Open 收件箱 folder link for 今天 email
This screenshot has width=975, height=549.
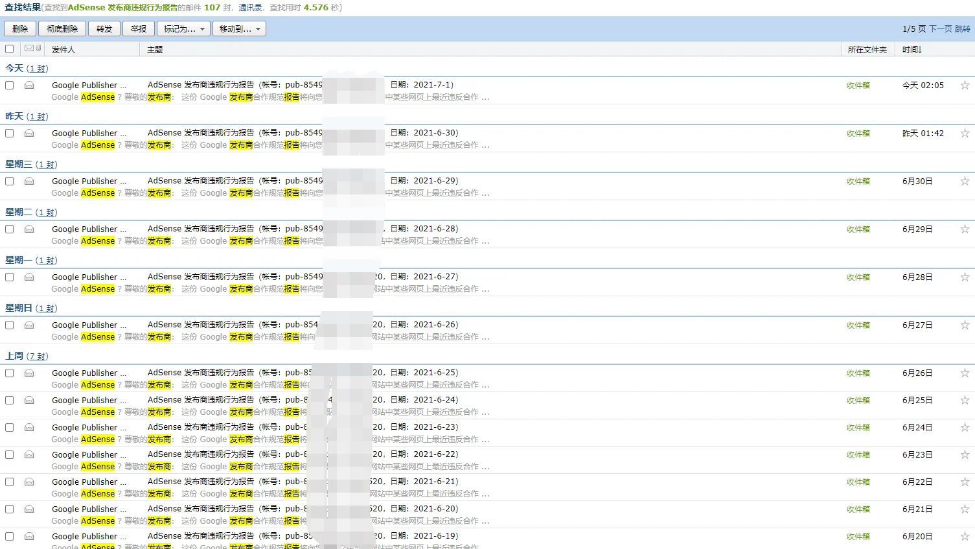click(858, 85)
